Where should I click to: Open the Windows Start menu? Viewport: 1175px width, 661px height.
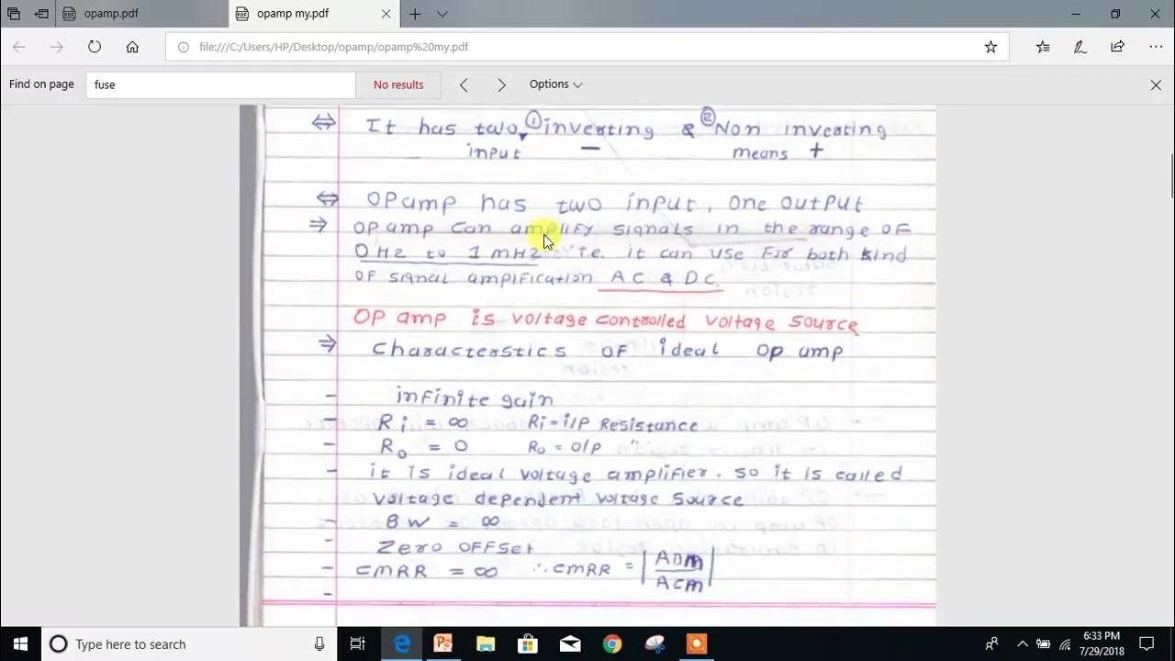tap(20, 644)
